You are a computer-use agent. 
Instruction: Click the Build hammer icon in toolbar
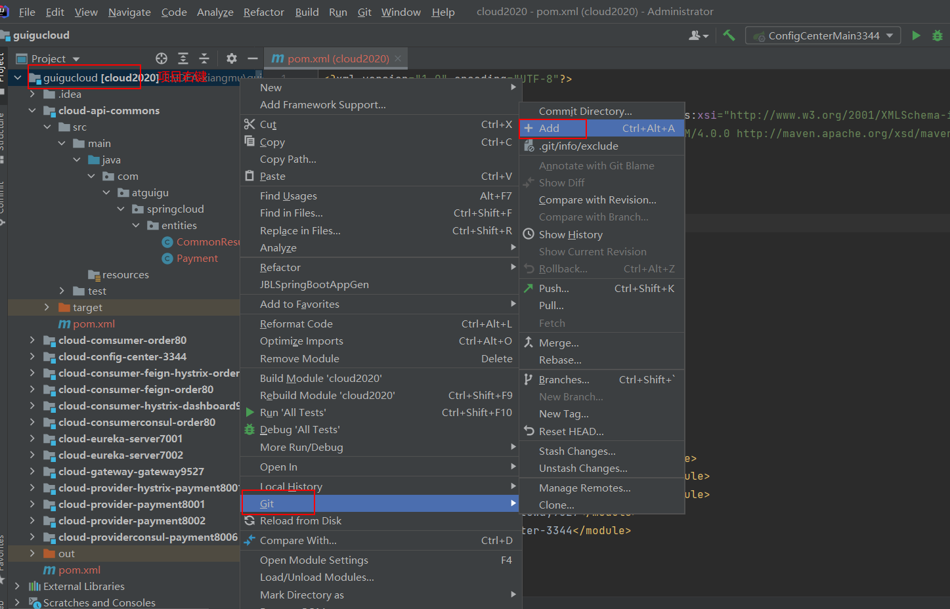[x=729, y=35]
